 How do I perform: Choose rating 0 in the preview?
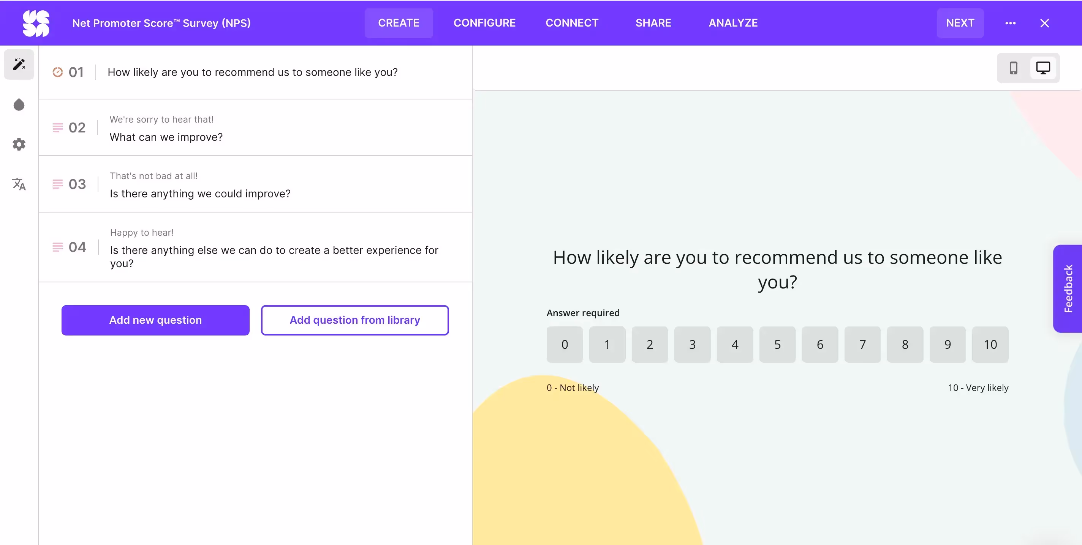(565, 345)
